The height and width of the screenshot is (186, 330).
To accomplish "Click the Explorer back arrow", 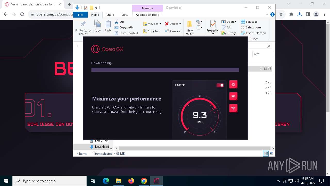I will click(78, 46).
